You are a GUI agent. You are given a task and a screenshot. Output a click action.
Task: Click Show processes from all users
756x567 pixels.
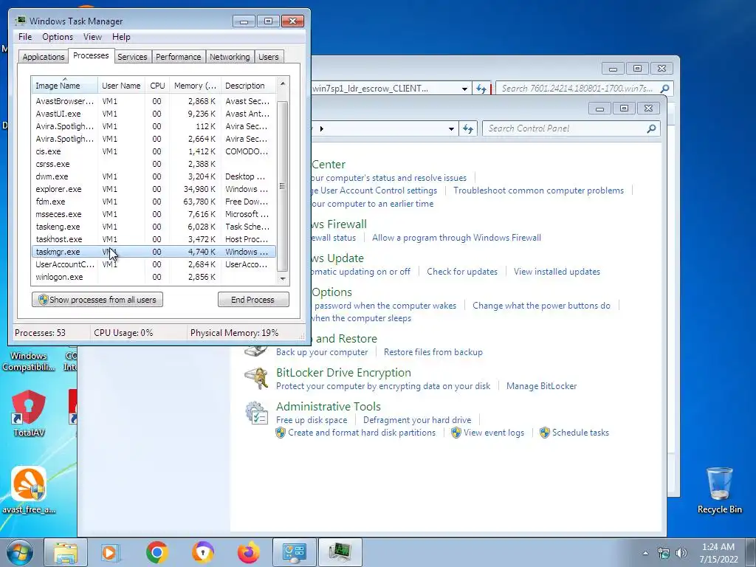[97, 300]
